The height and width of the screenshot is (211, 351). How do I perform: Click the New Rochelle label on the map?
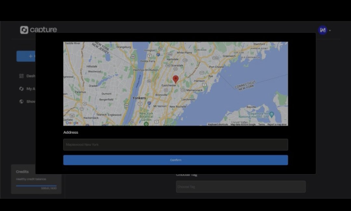pos(178,106)
